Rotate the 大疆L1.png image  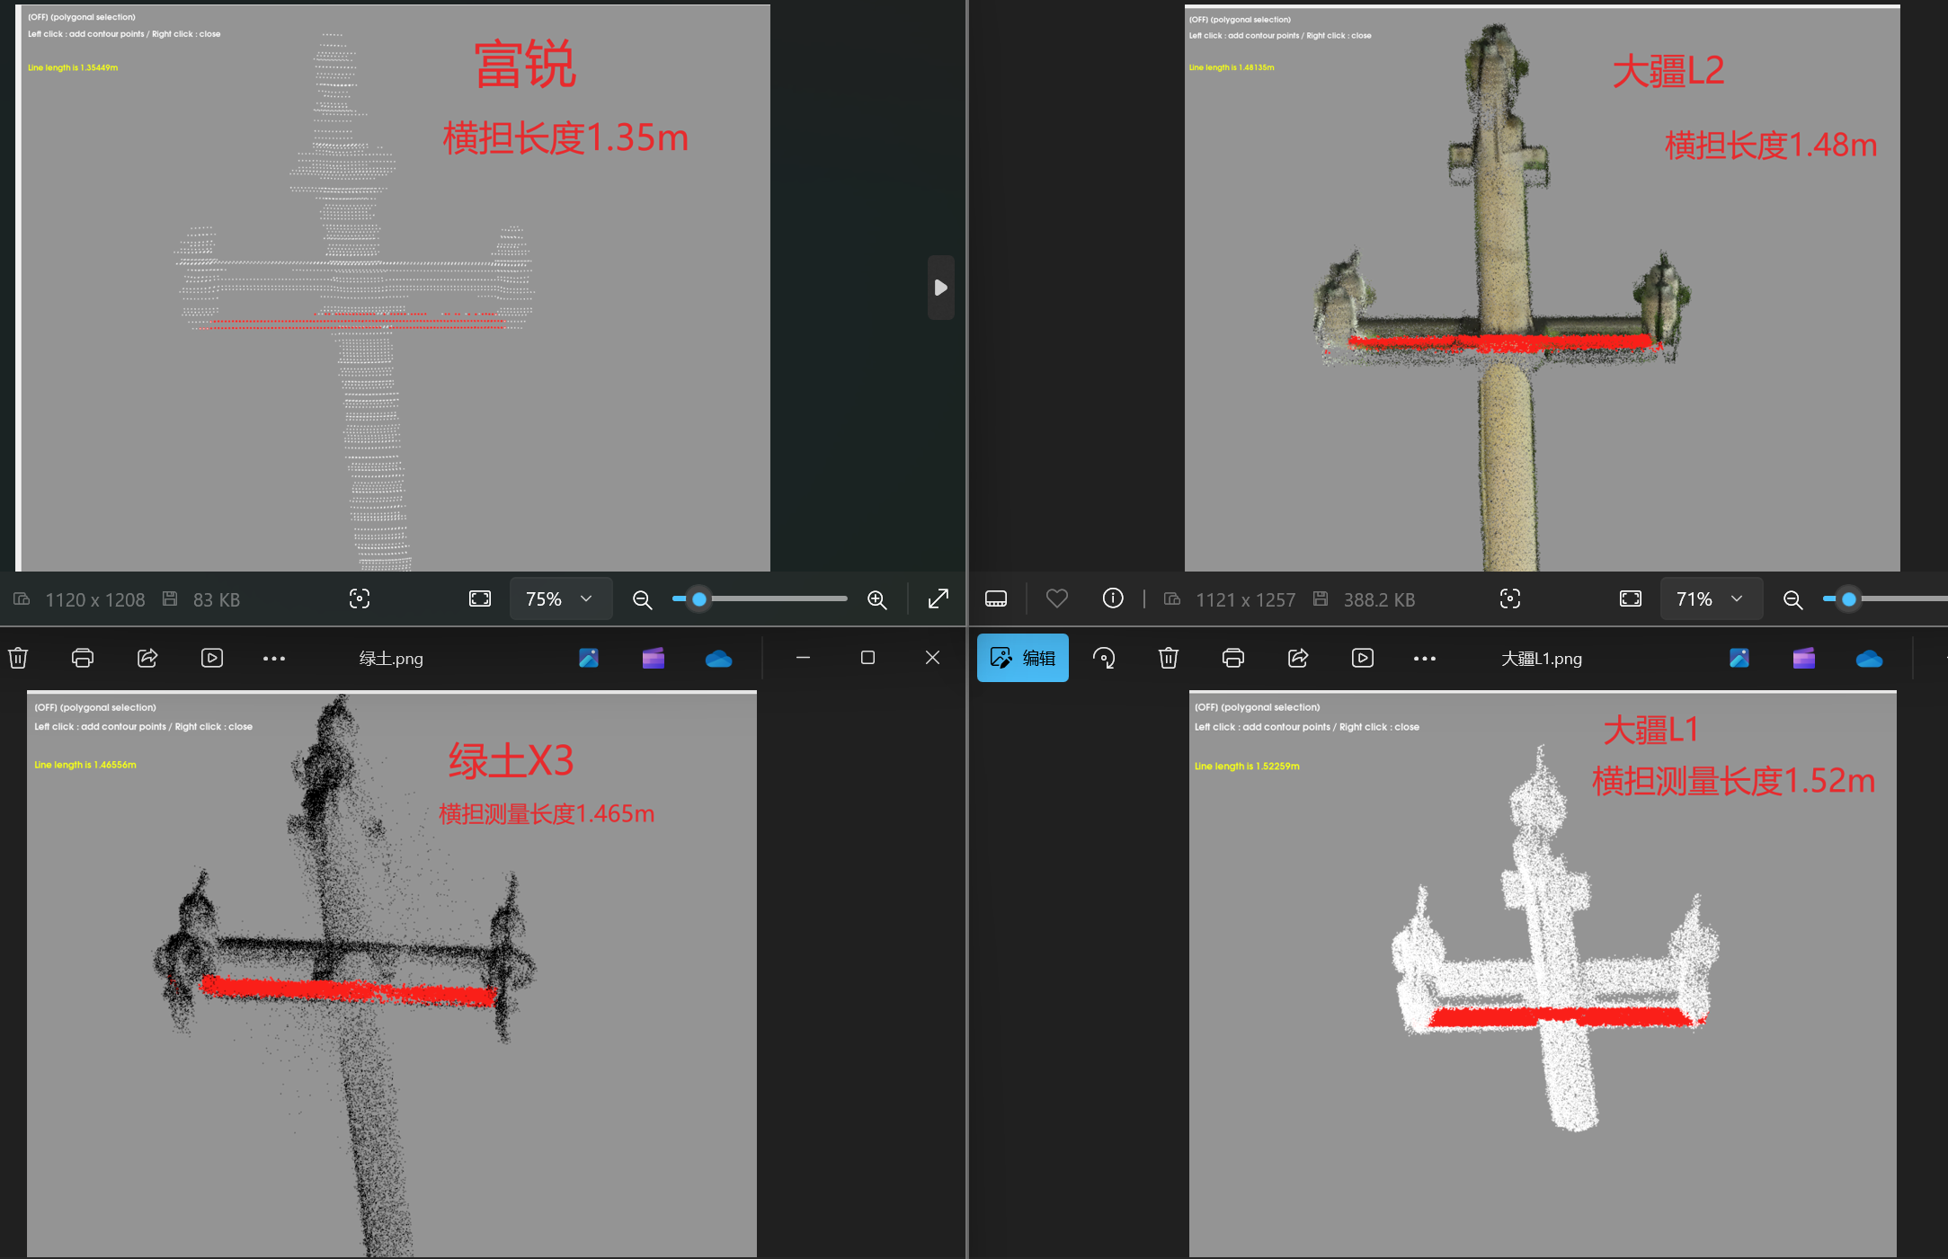(x=1103, y=658)
